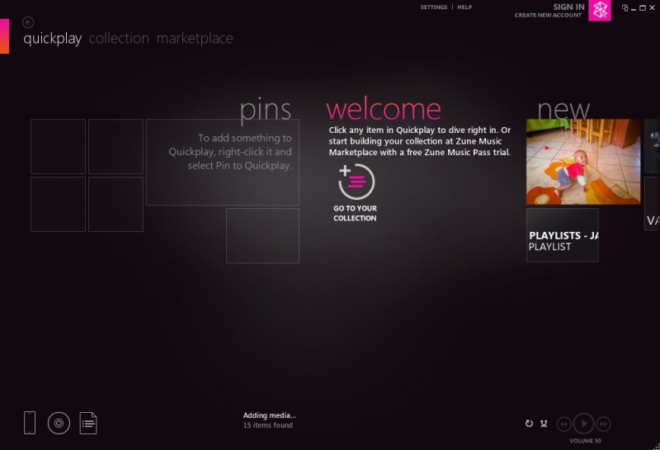Click the Go To Your Collection icon
Image resolution: width=660 pixels, height=450 pixels.
tap(356, 182)
